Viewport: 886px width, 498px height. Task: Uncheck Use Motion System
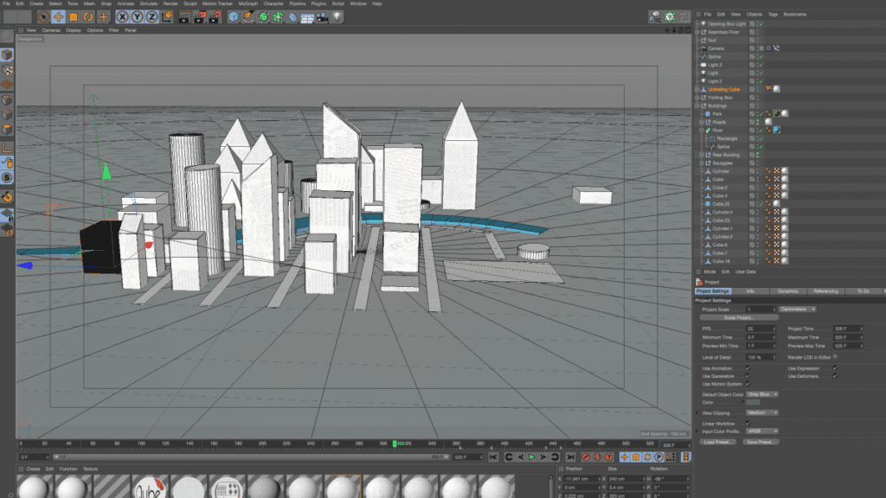click(x=748, y=384)
